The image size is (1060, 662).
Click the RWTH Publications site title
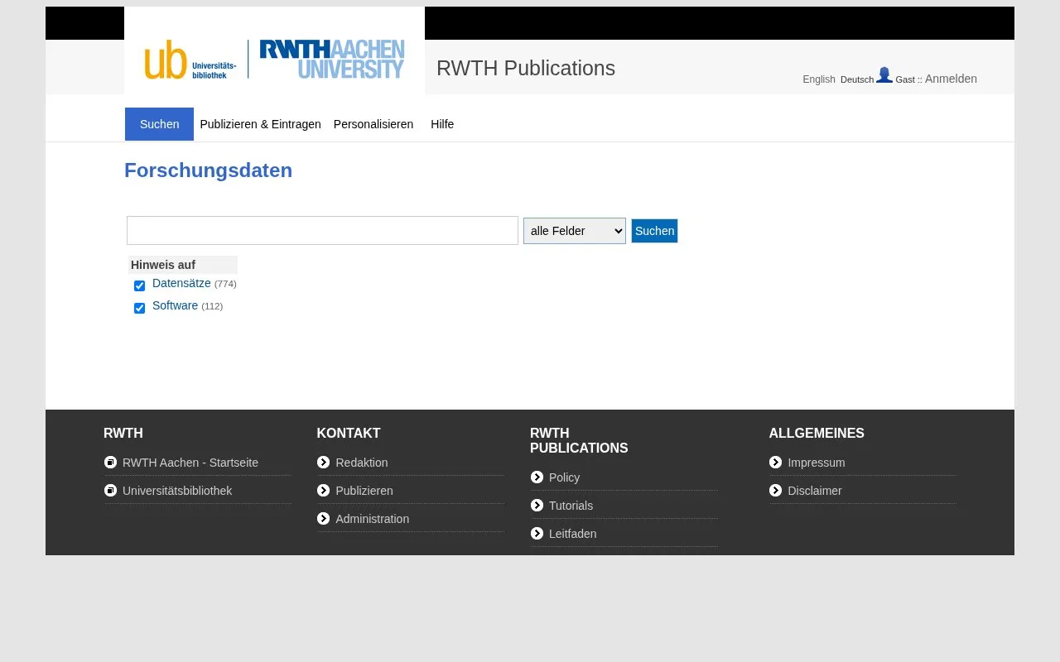pos(526,68)
